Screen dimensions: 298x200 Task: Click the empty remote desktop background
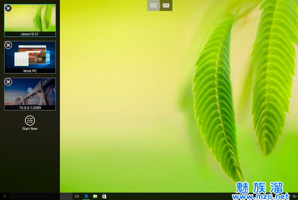tap(138, 115)
